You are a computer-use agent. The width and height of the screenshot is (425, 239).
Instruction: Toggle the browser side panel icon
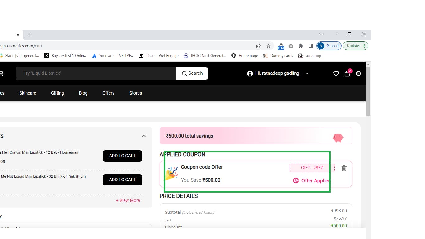pyautogui.click(x=311, y=46)
